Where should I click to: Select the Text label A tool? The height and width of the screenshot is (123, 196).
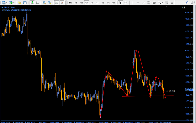172,3
